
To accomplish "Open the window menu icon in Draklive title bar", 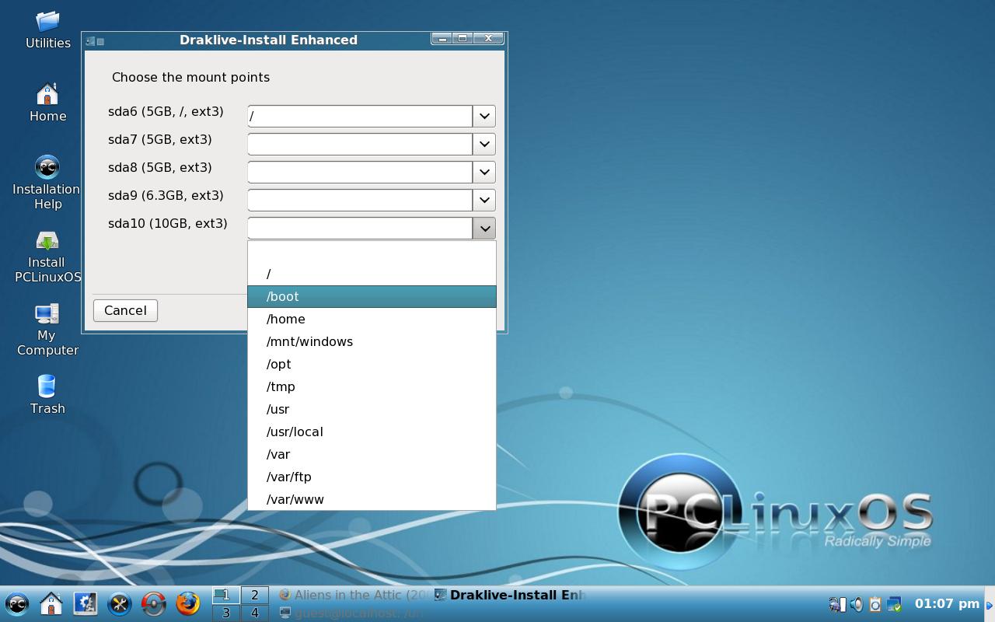I will 90,40.
